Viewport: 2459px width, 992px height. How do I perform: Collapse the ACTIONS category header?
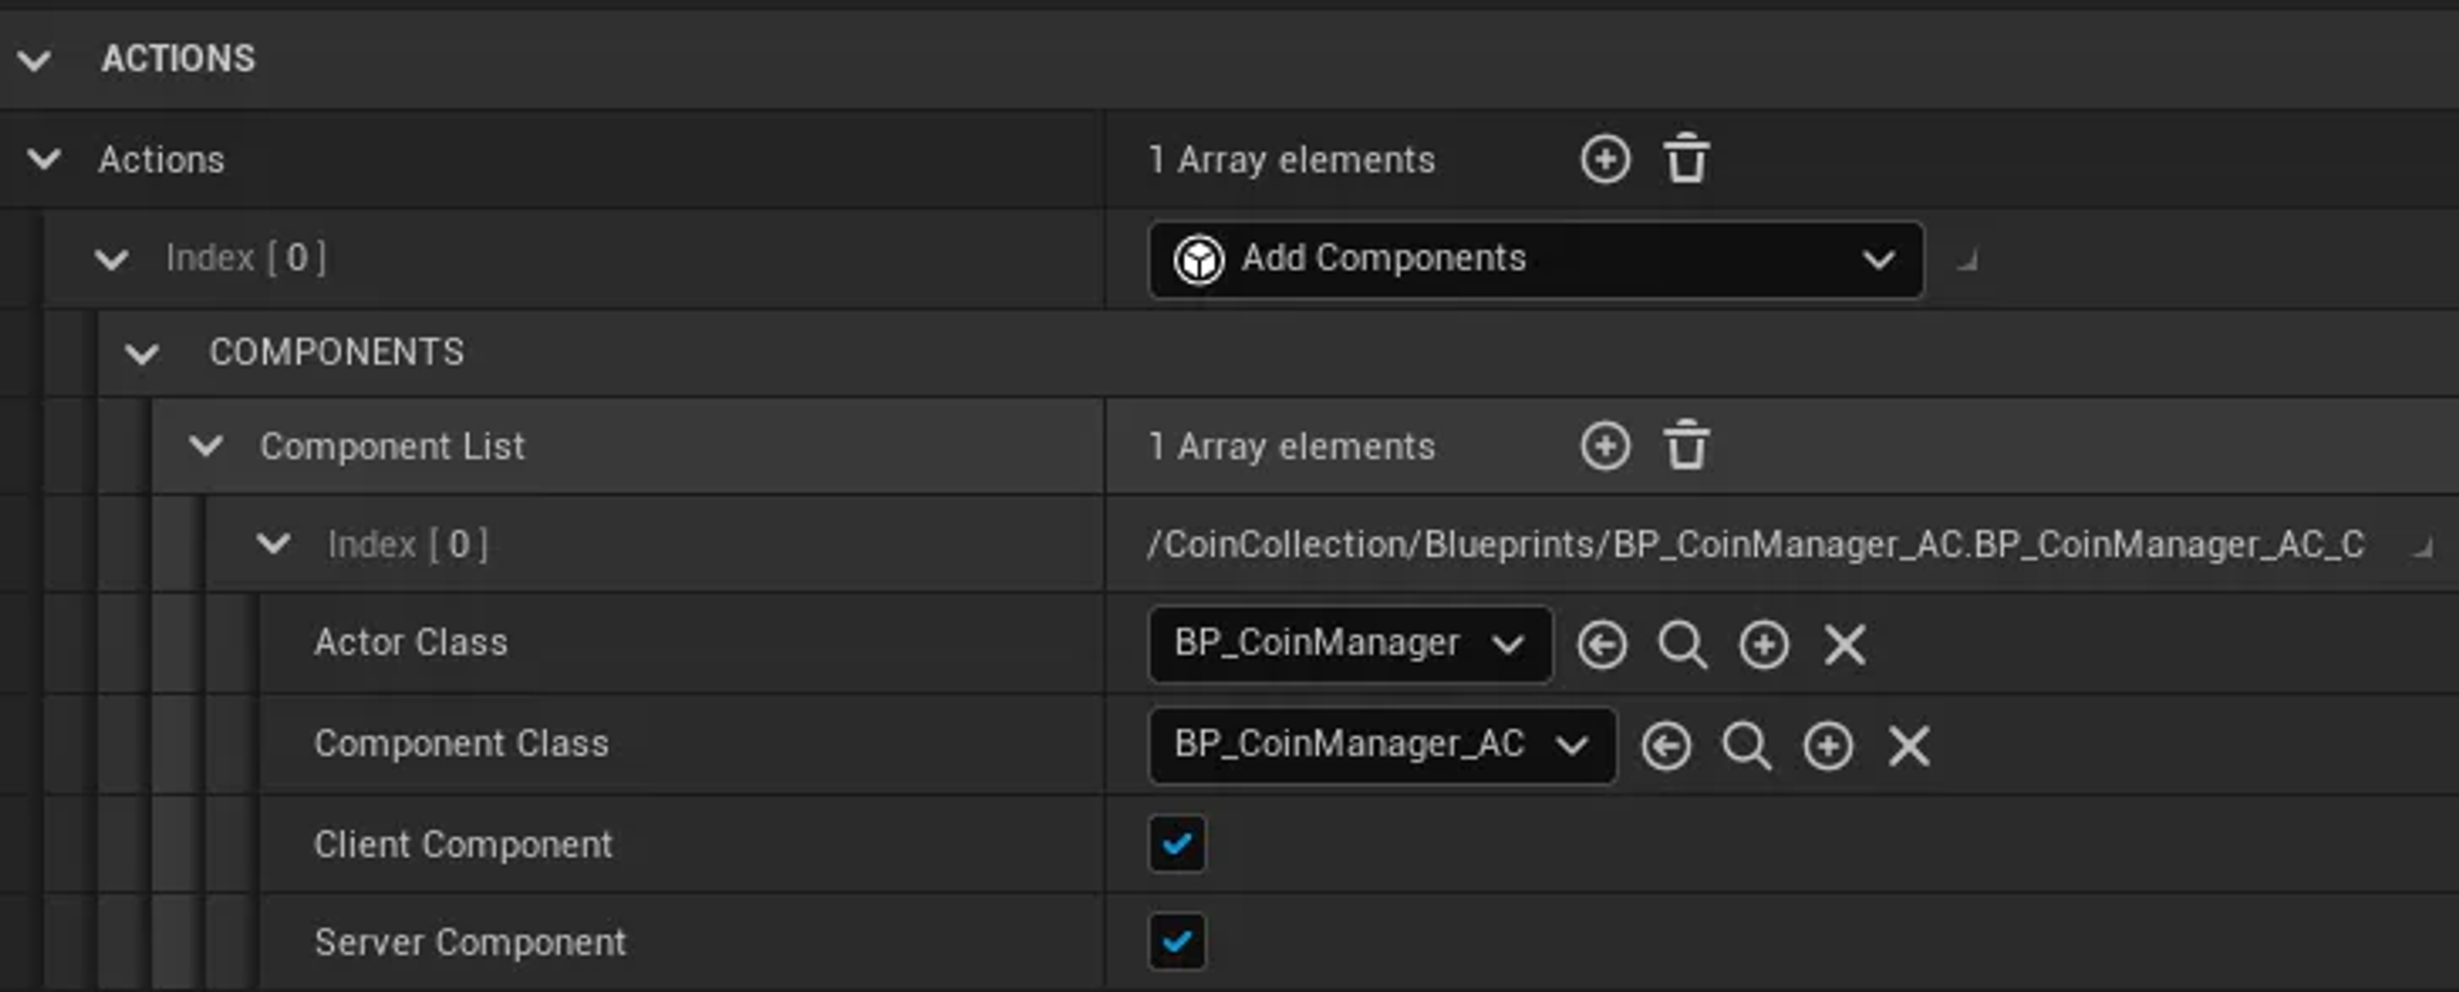coord(35,60)
